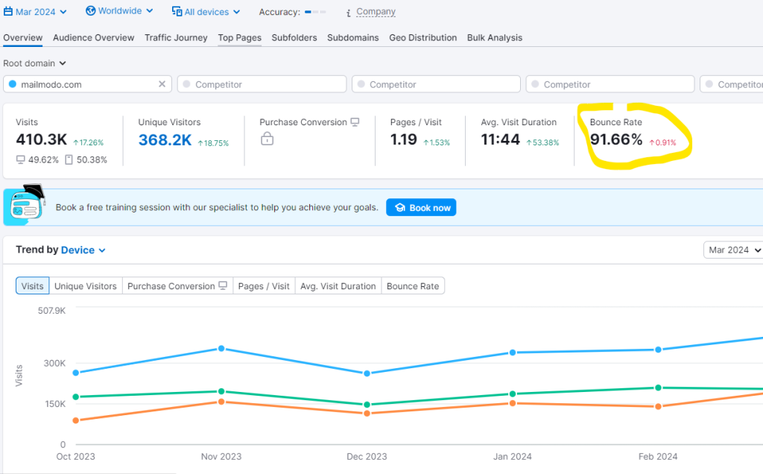Screen dimensions: 763x474
Task: Open the Worldwide location dropdown
Action: pyautogui.click(x=120, y=11)
